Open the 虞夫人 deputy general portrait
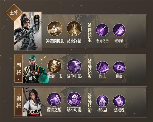Image resolution: width=153 pixels, height=122 pixels. pyautogui.click(x=34, y=102)
